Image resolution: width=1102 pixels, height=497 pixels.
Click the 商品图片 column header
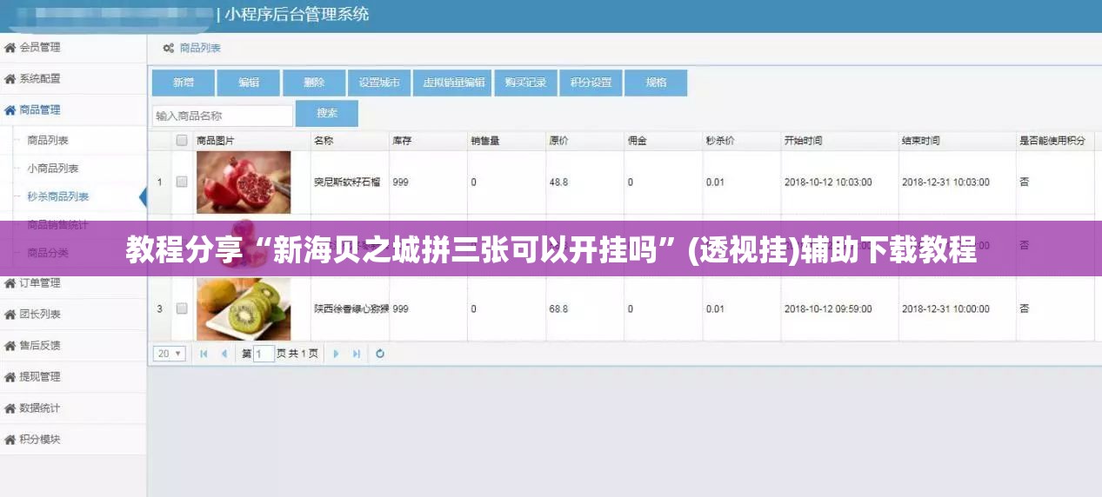tap(216, 140)
